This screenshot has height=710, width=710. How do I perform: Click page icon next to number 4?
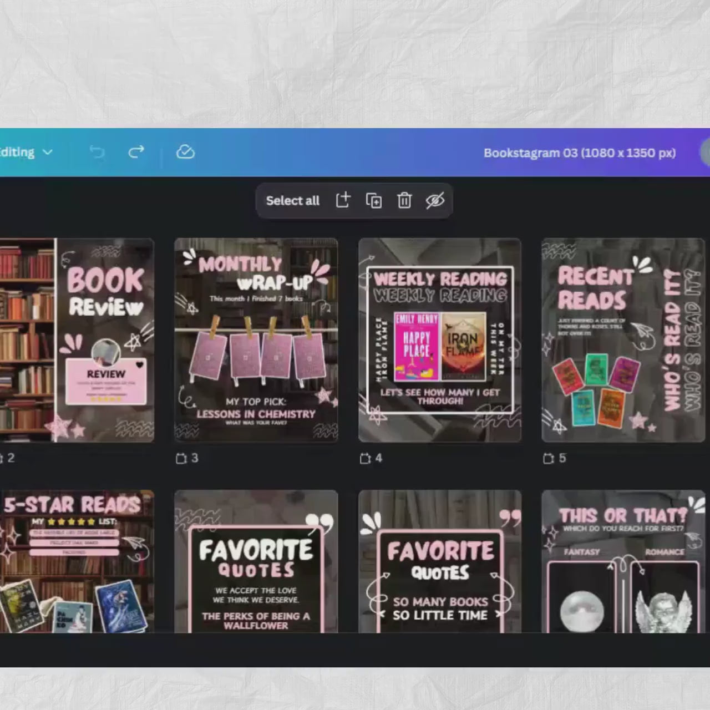[x=365, y=458]
